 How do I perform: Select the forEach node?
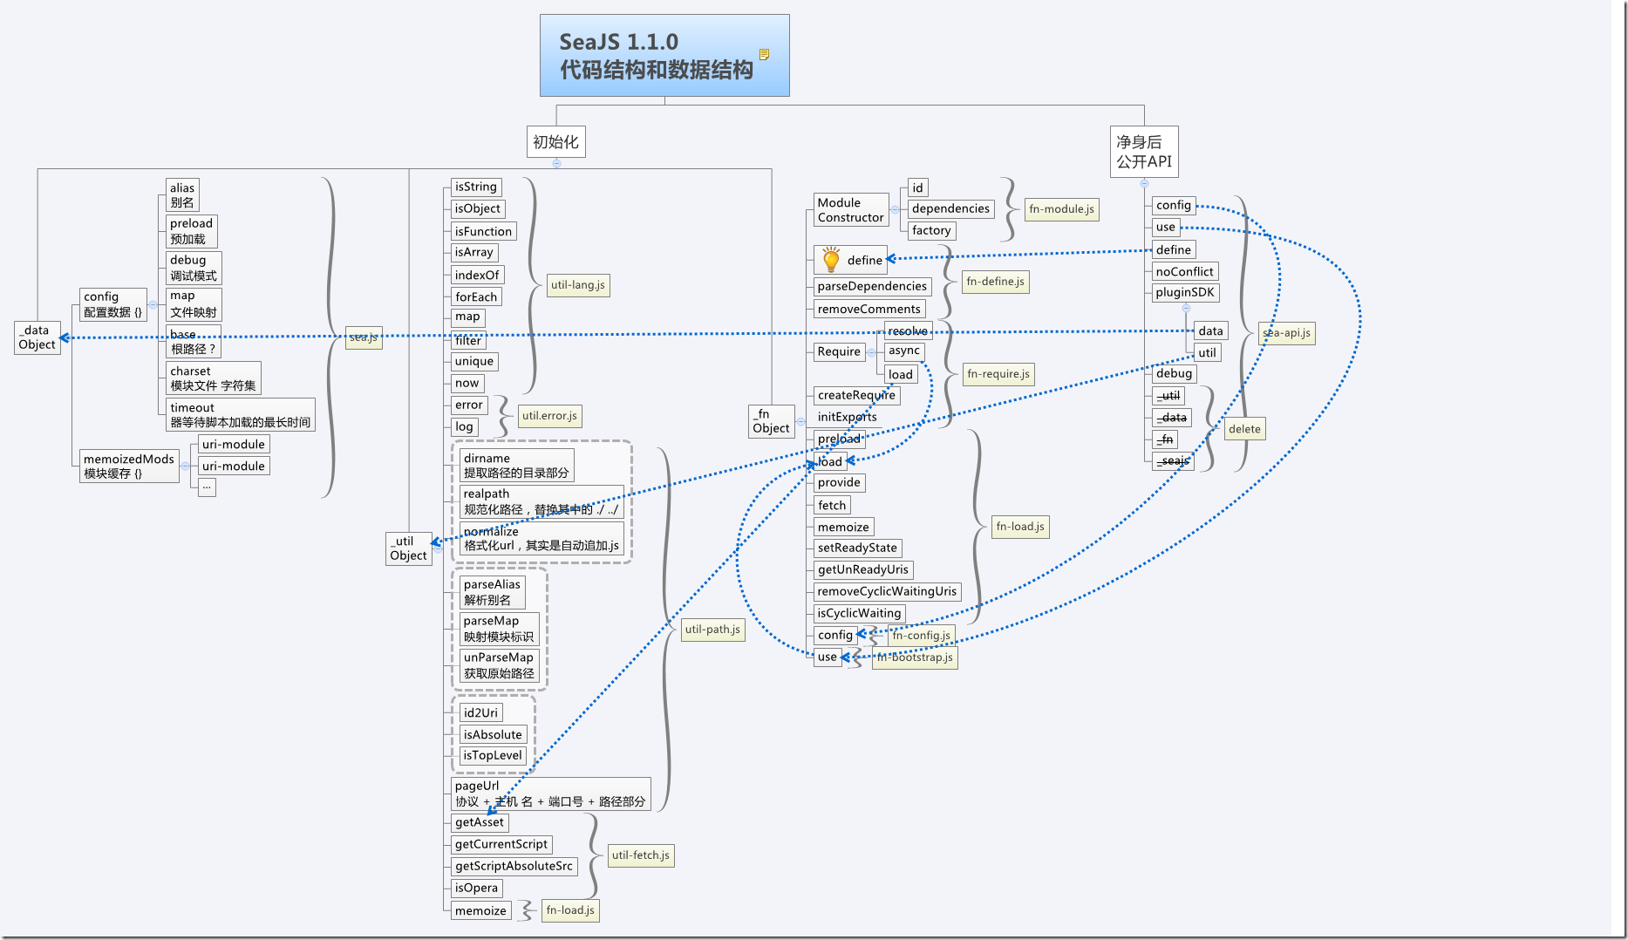[476, 296]
